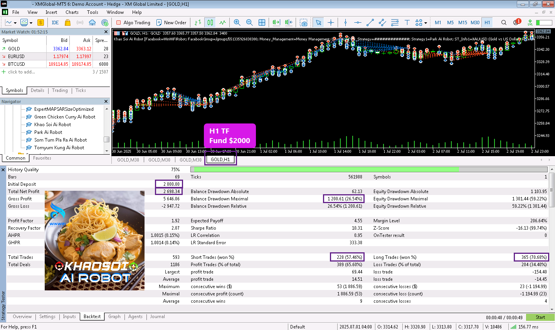Switch to line chart display
This screenshot has height=330, width=555.
pos(222,23)
